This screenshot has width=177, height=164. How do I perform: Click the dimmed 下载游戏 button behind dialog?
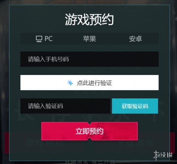coord(136,143)
